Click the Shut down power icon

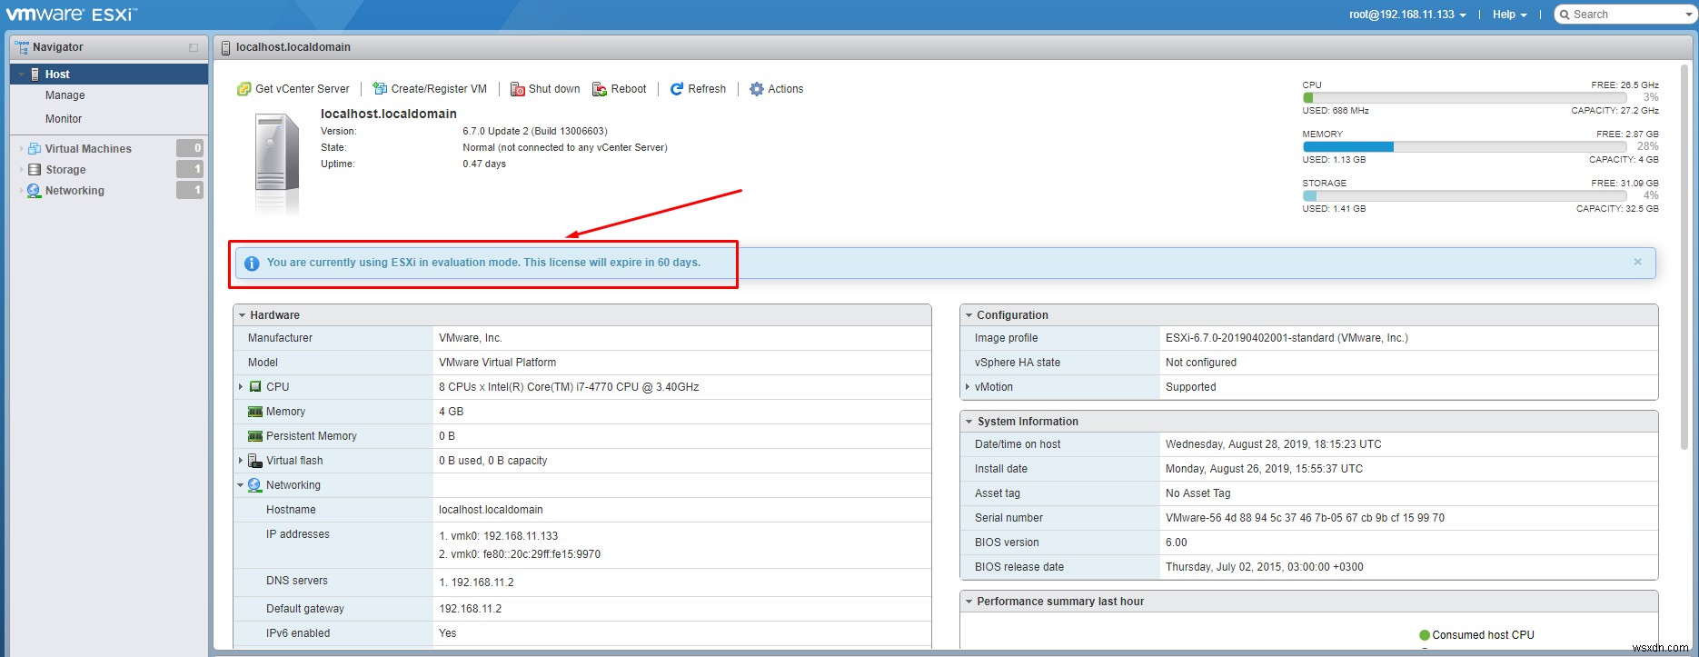(x=518, y=89)
